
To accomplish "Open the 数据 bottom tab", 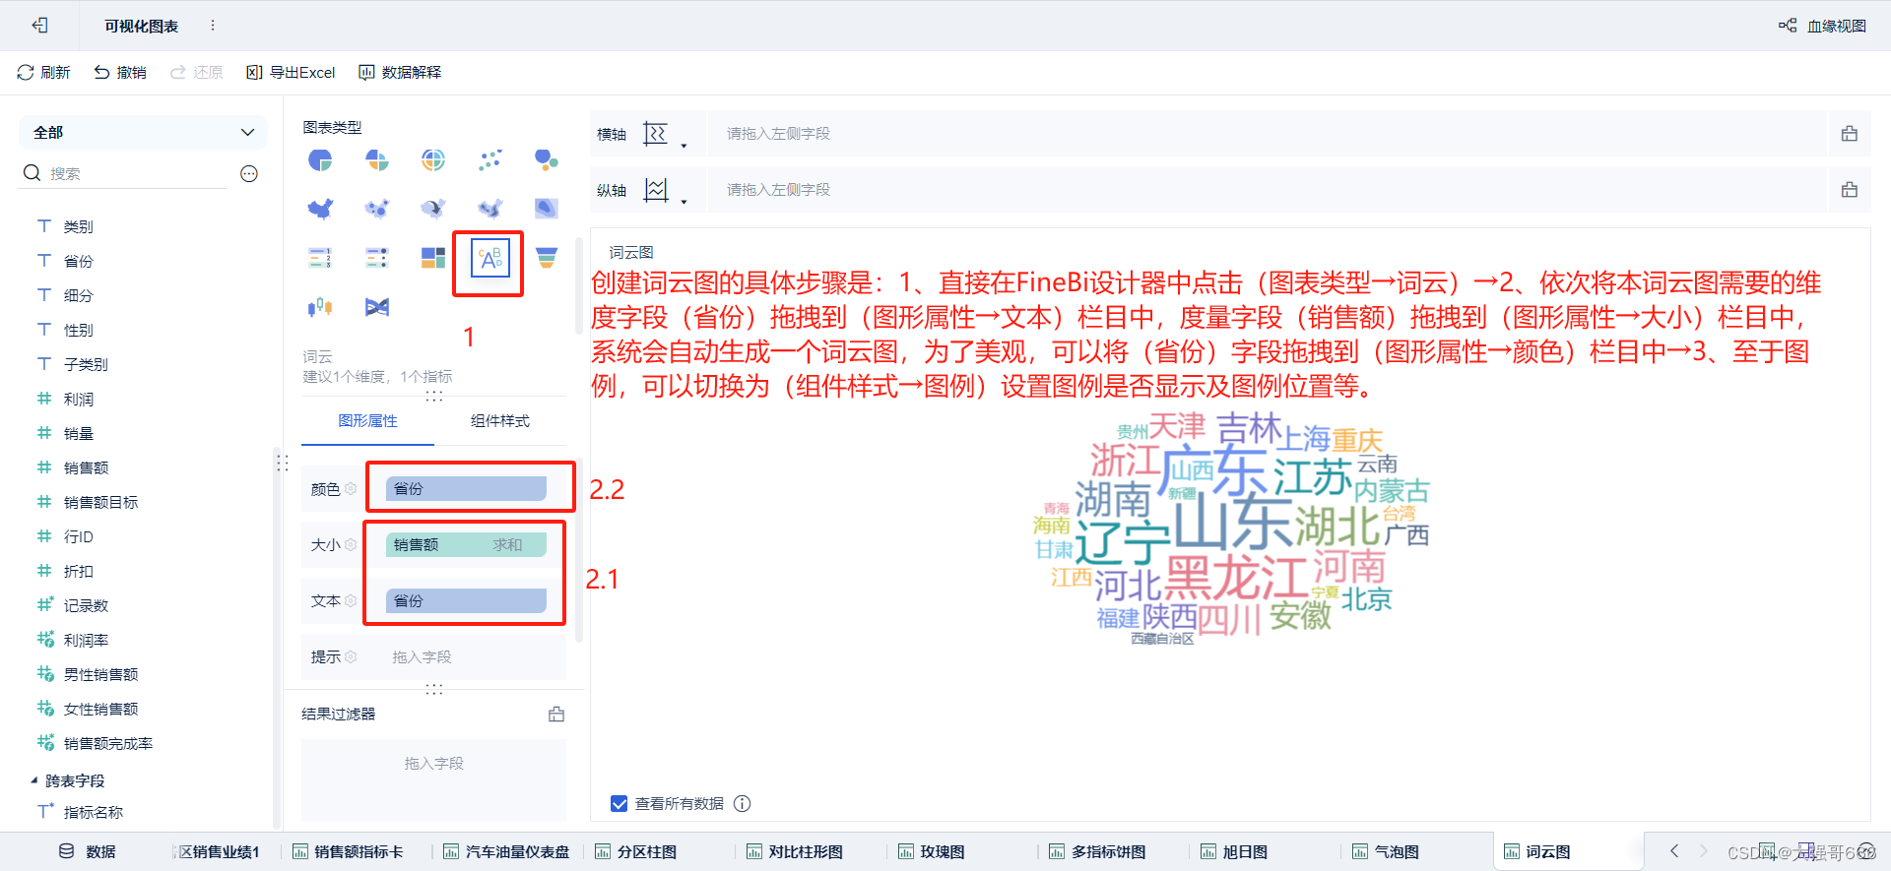I will [87, 852].
